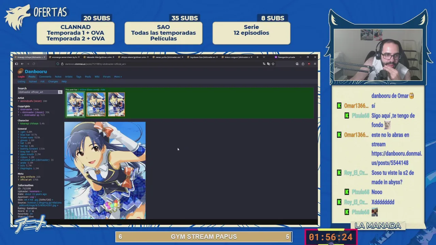Click the question mark beside the solo tag
The height and width of the screenshot is (245, 436).
[x=19, y=166]
